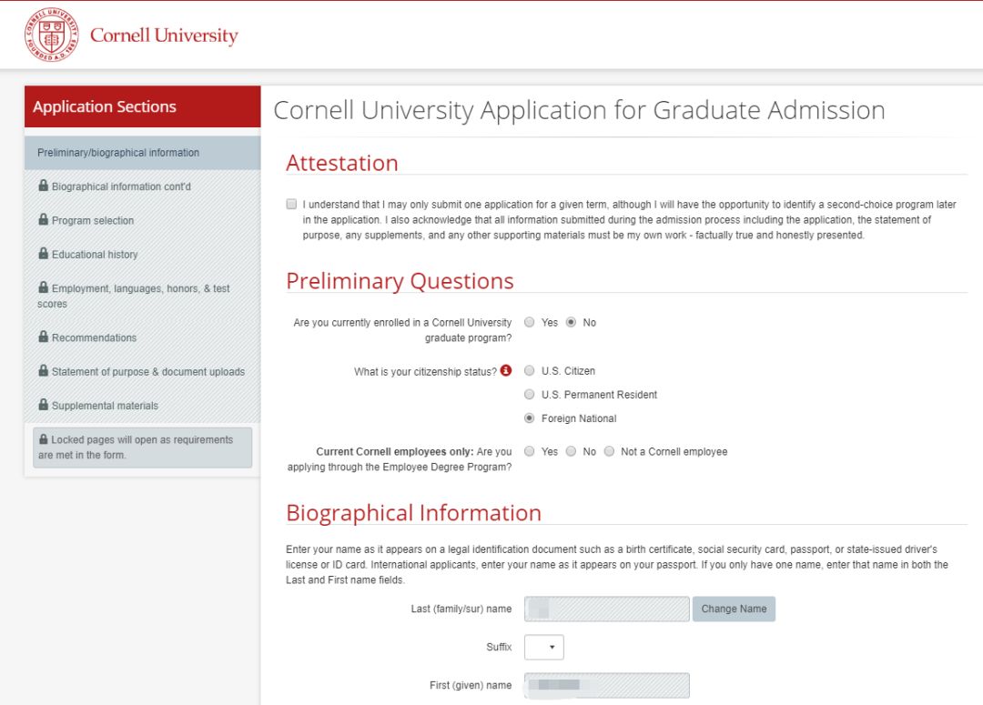Select No for Employee Degree Program question

coord(571,451)
